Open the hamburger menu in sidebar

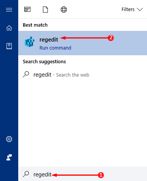point(9,10)
